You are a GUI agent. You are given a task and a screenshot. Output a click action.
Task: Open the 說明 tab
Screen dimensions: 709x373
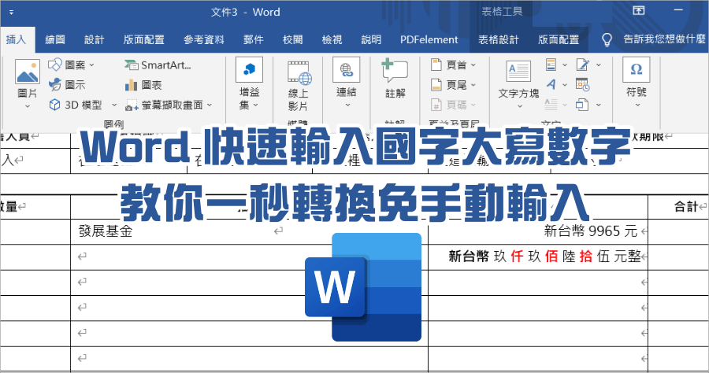pos(371,39)
